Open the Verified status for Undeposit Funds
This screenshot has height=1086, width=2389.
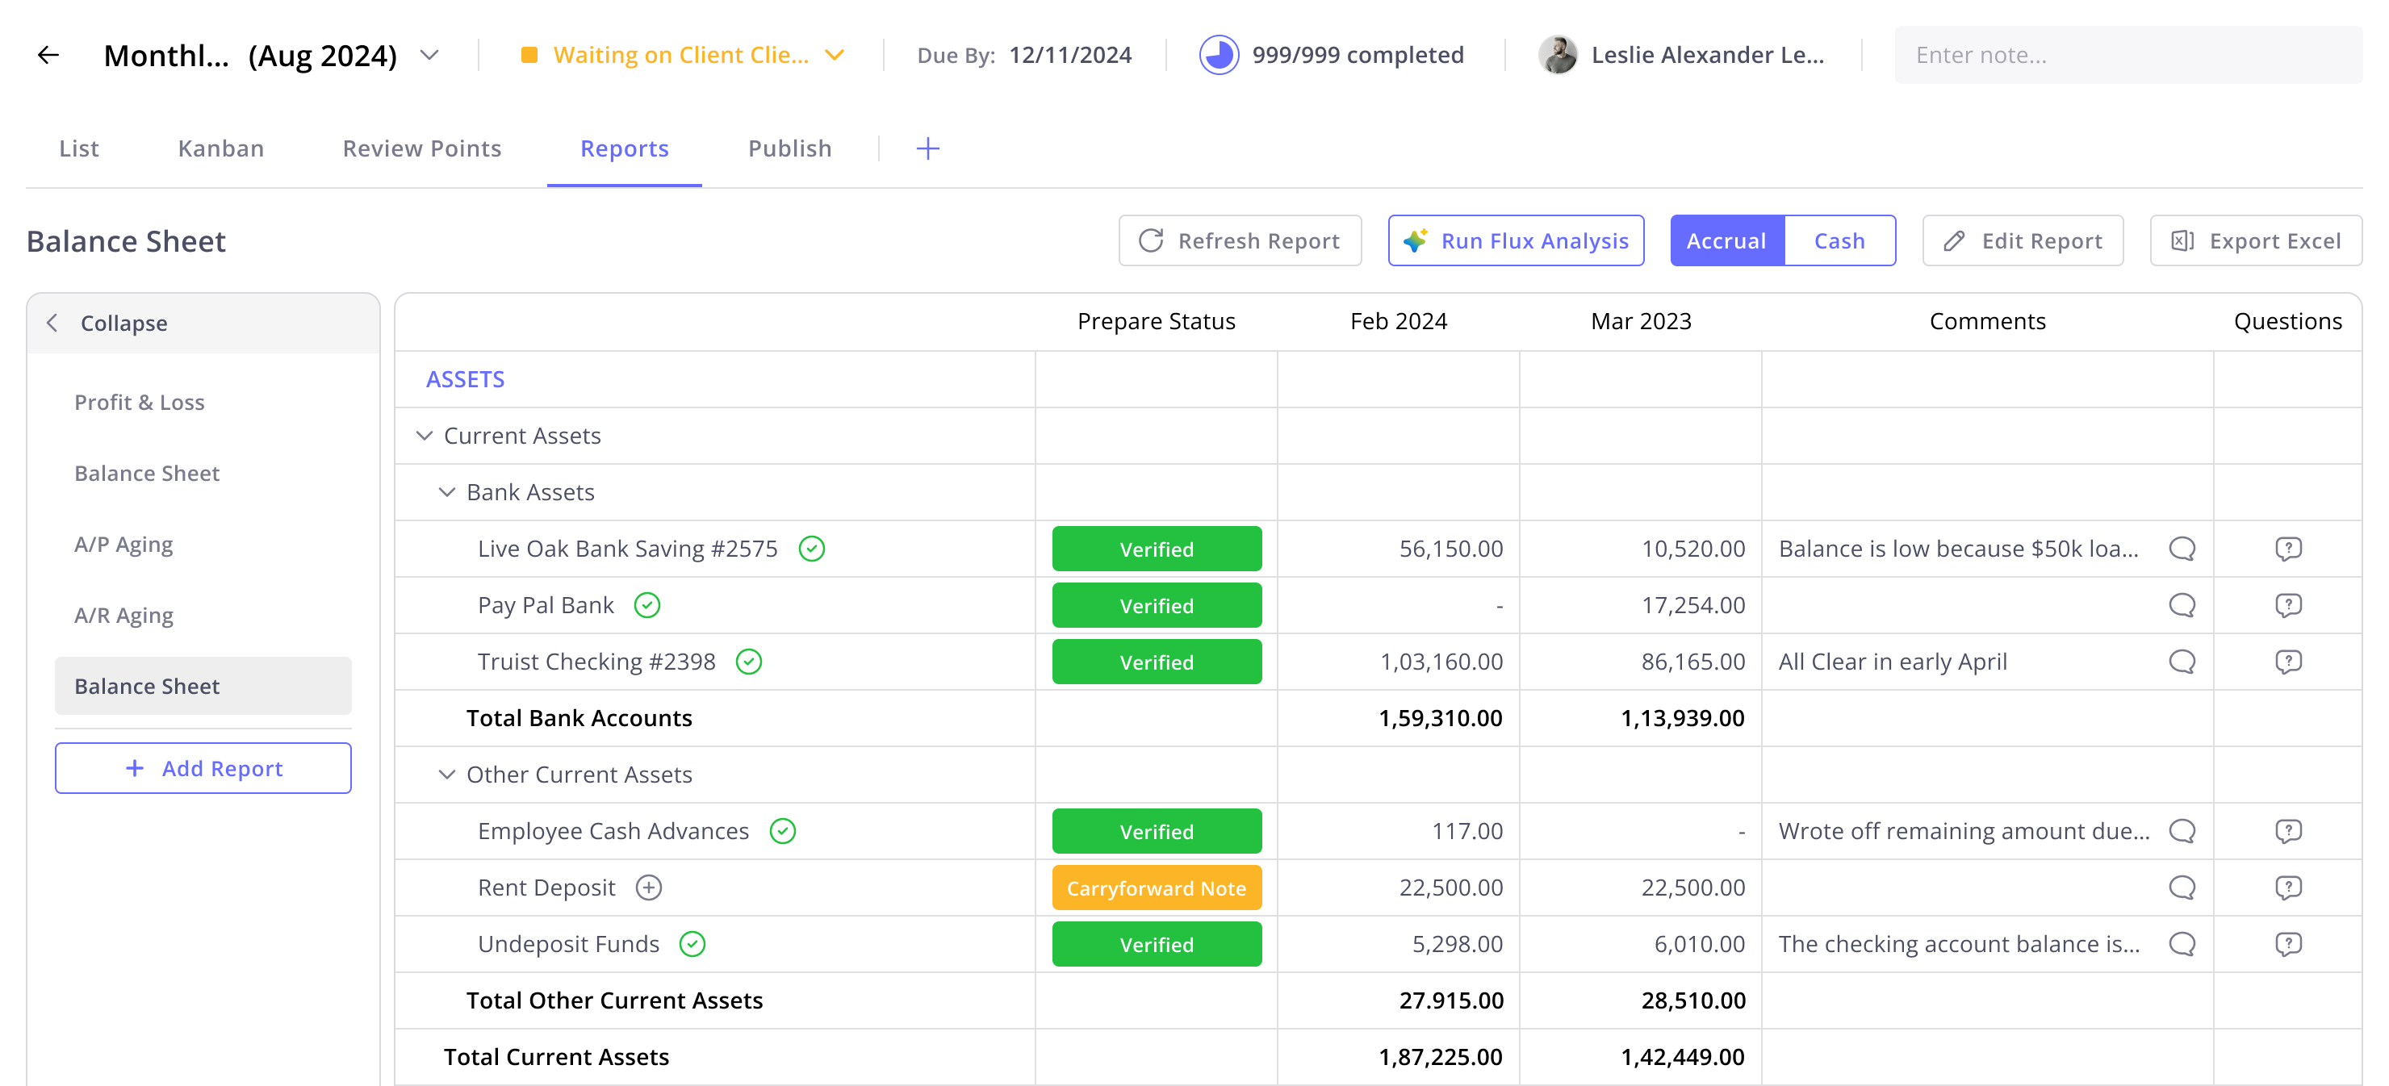(x=1157, y=944)
